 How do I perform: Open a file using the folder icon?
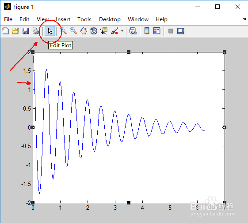pyautogui.click(x=15, y=31)
